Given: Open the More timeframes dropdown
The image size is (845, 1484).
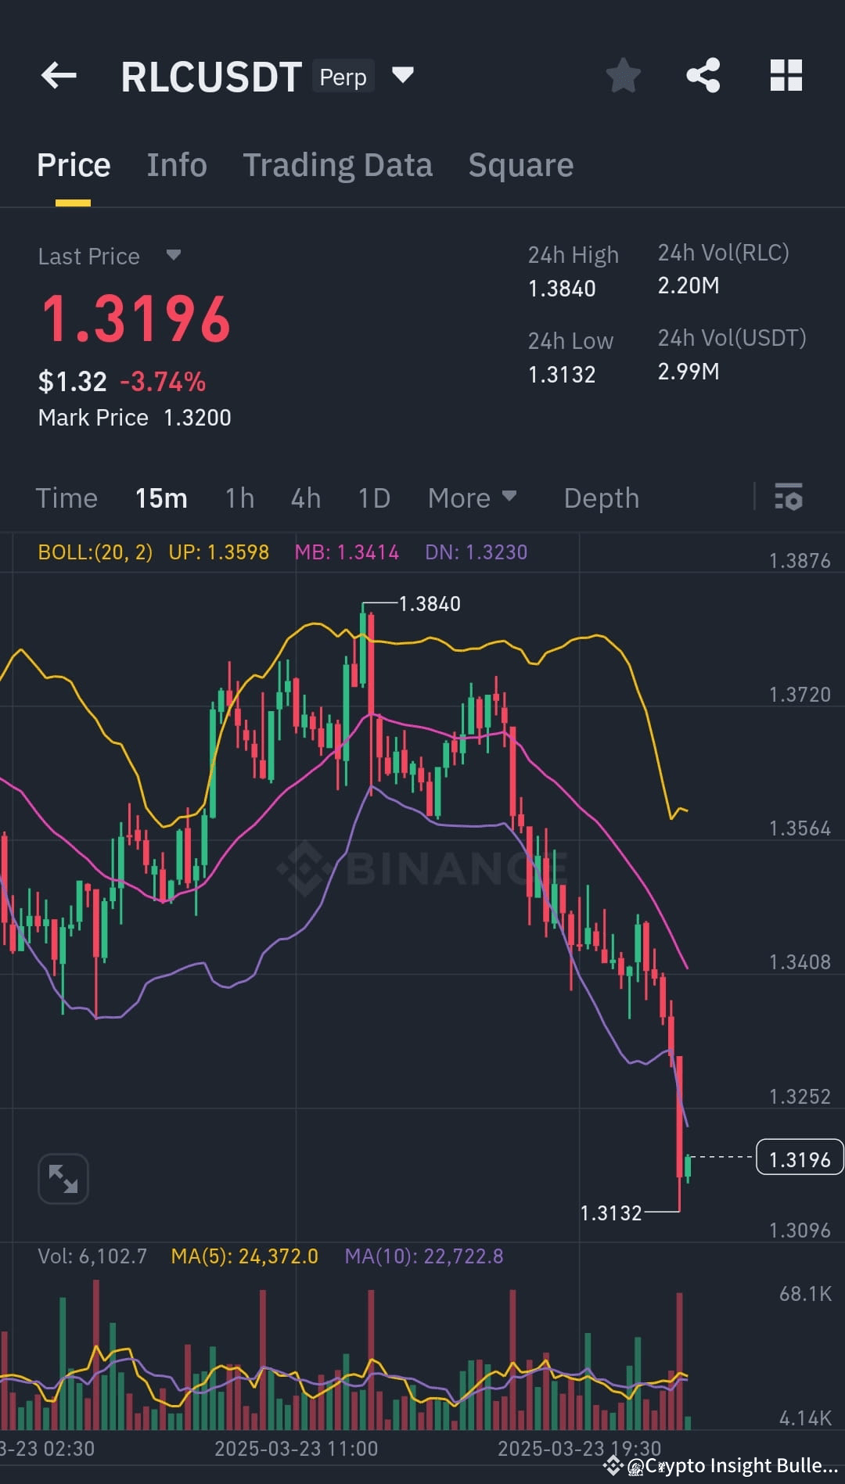Looking at the screenshot, I should pyautogui.click(x=472, y=498).
